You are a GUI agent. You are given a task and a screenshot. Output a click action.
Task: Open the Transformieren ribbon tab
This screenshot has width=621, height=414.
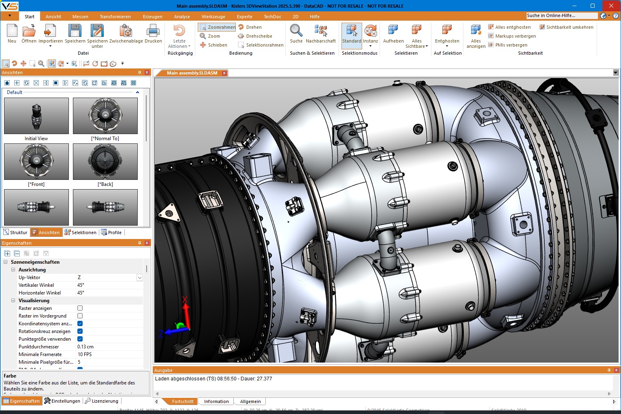point(115,17)
